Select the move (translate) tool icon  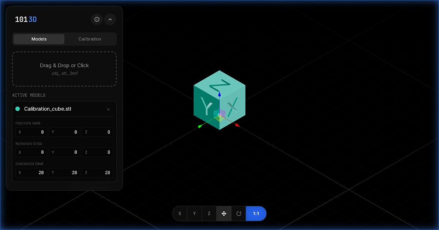[224, 214]
